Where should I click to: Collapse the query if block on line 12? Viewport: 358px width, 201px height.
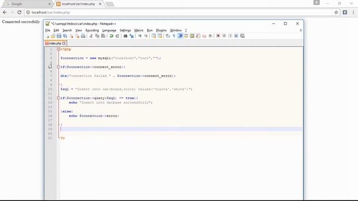[x=58, y=98]
